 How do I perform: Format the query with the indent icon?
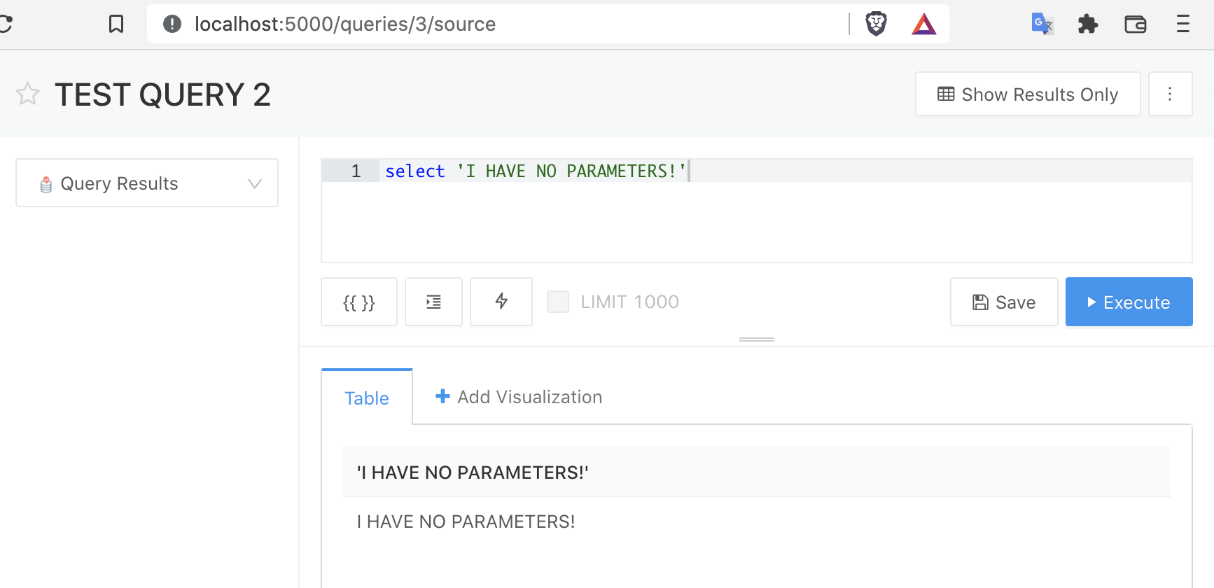click(x=434, y=302)
